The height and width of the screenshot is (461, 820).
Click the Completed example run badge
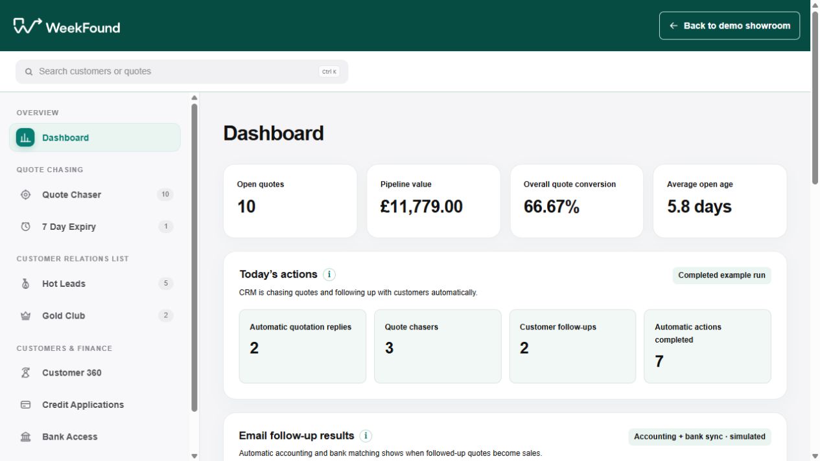tap(721, 275)
